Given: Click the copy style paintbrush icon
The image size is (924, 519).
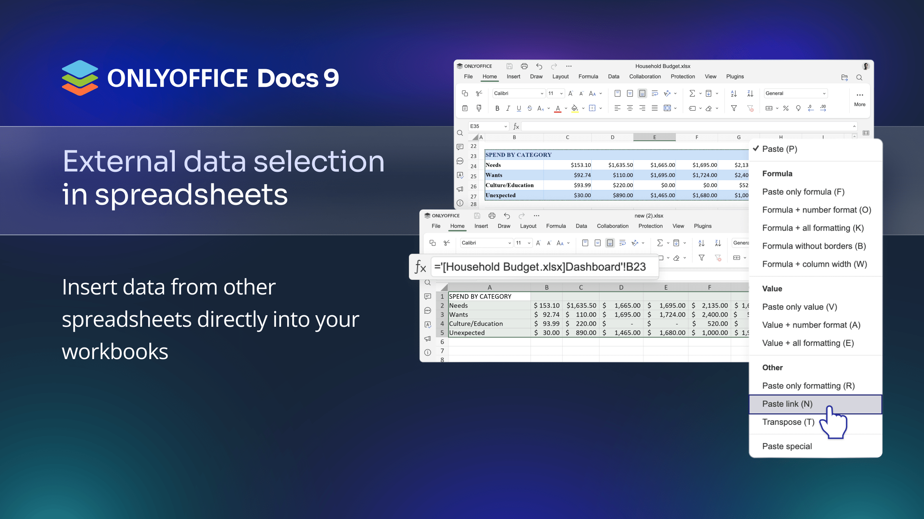Looking at the screenshot, I should (x=479, y=108).
